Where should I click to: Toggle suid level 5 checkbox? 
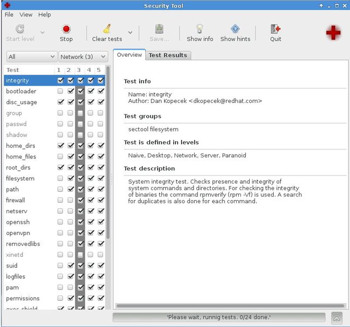point(101,265)
